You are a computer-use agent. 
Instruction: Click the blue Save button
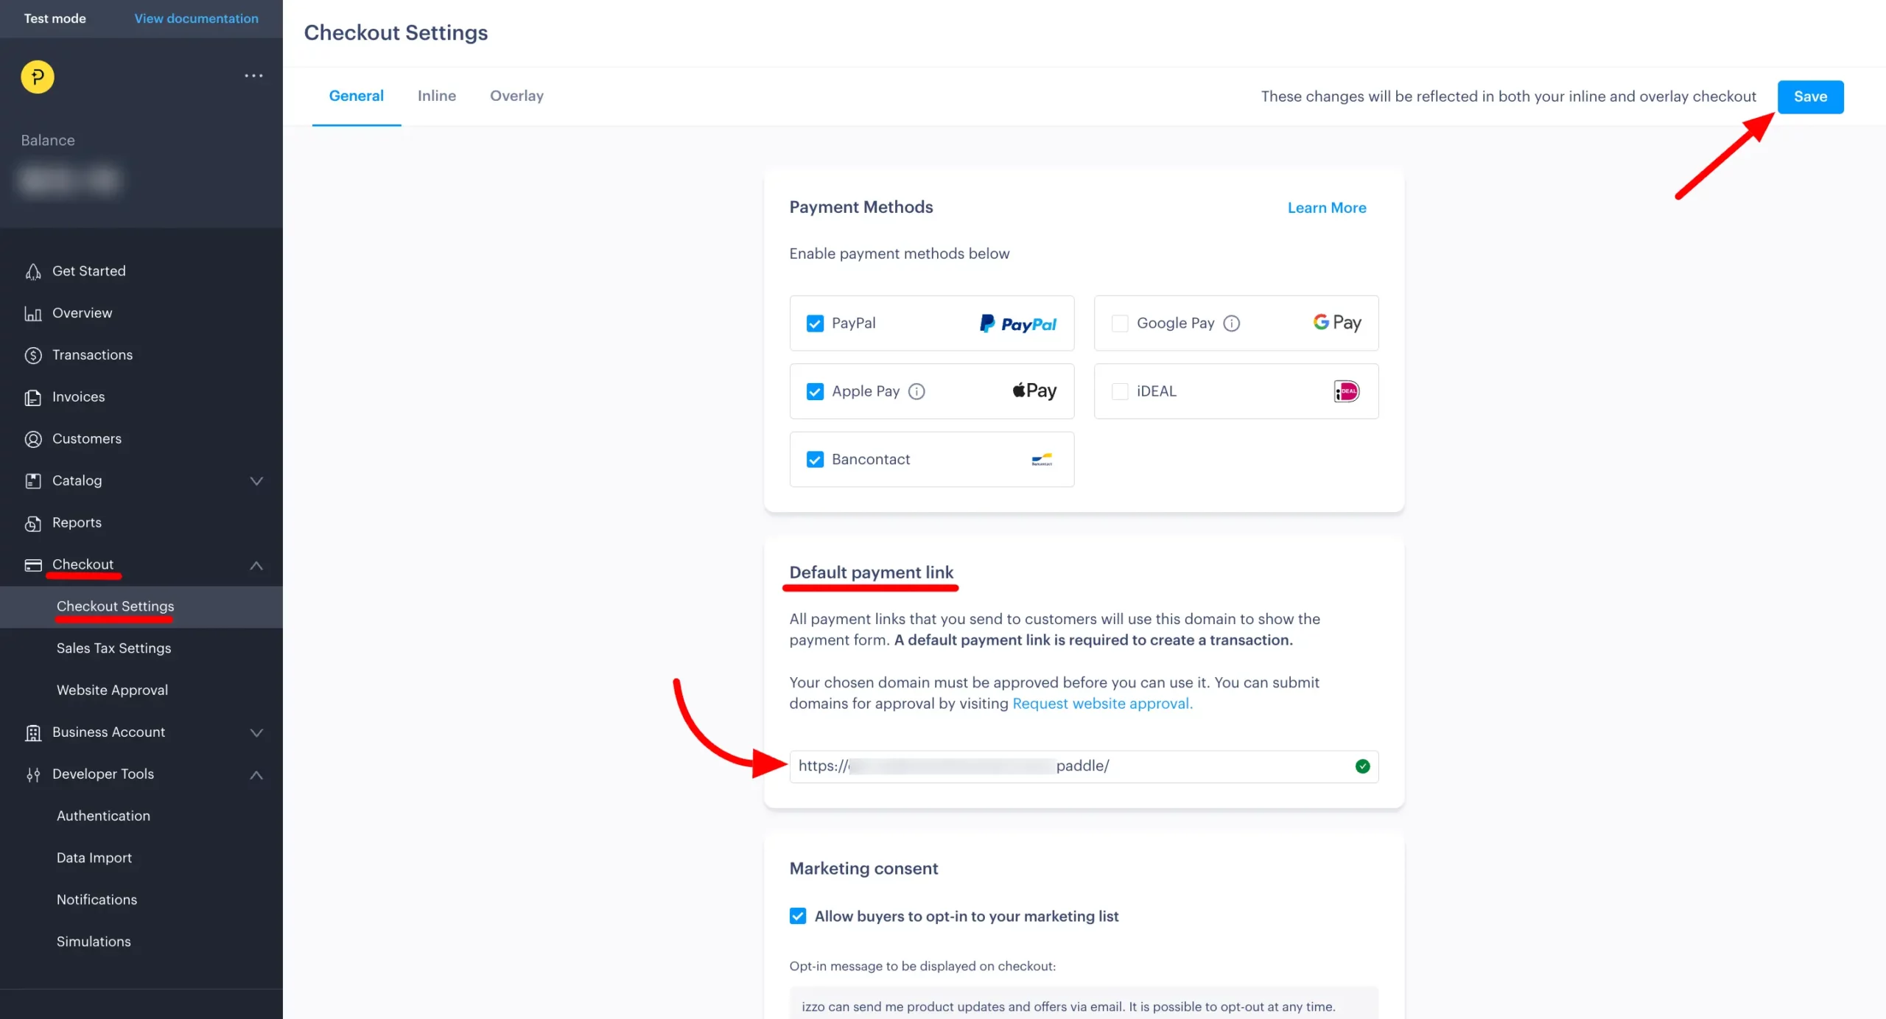(x=1809, y=97)
